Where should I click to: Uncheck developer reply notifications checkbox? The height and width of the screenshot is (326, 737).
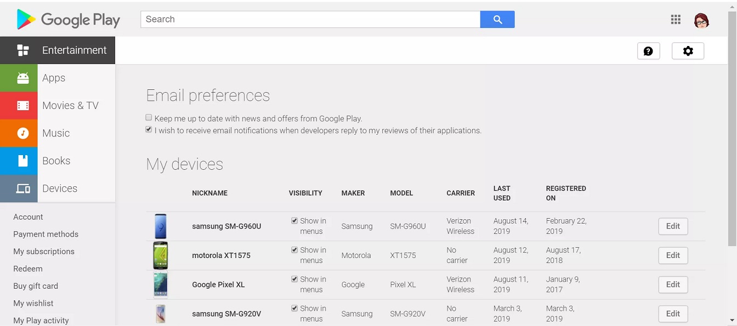[149, 129]
